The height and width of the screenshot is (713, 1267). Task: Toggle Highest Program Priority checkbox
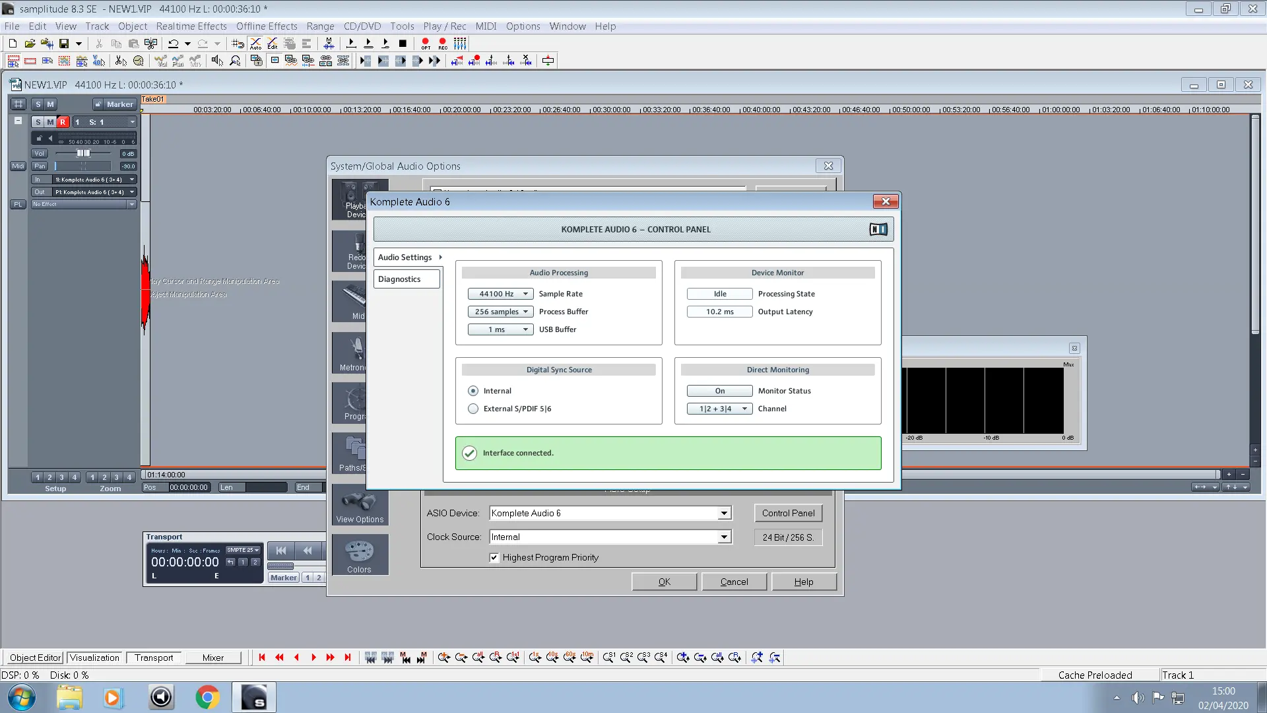pyautogui.click(x=494, y=557)
